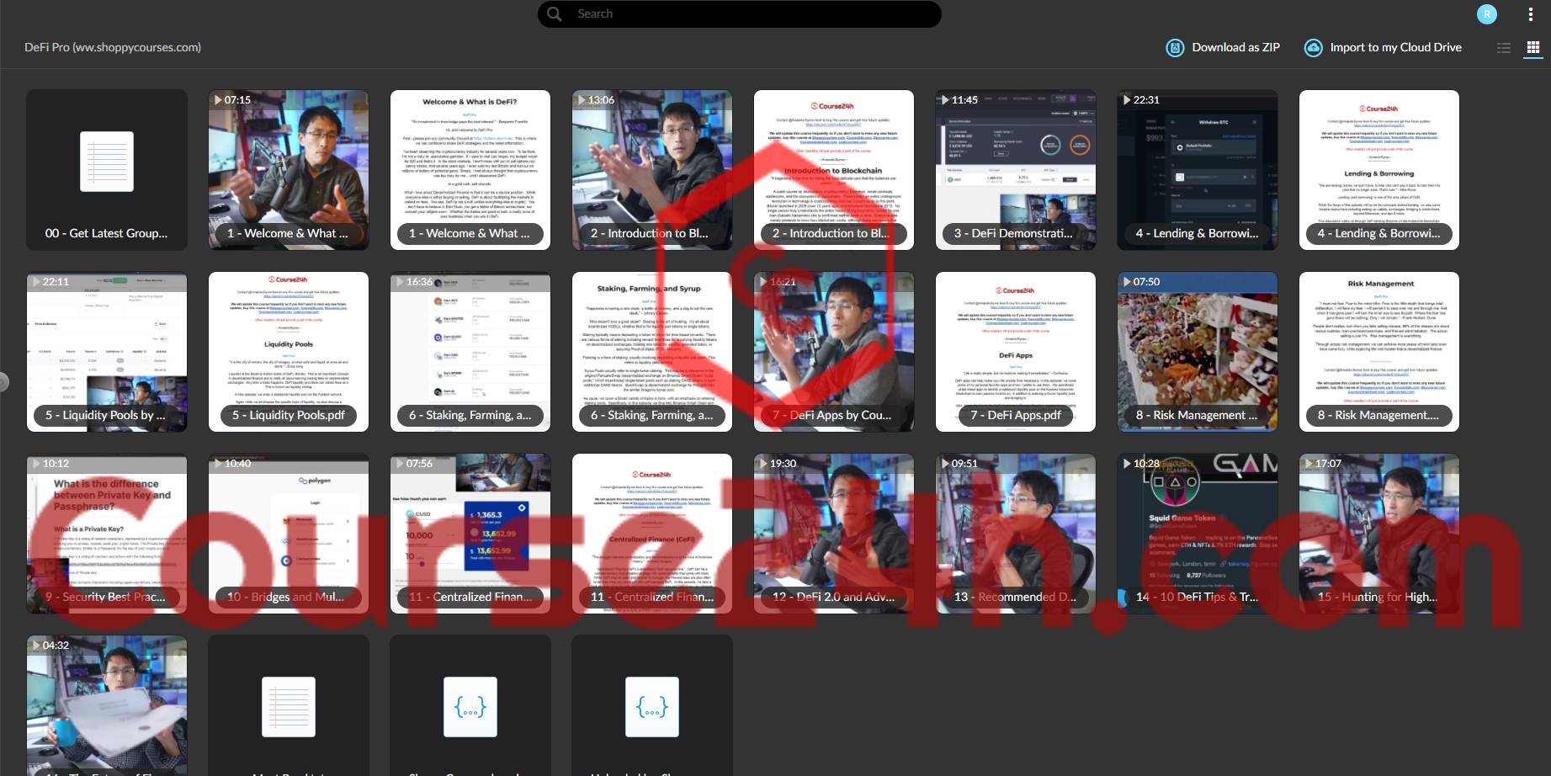The image size is (1551, 776).
Task: Open 5 - Liquidity Pools.pdf document
Action: click(x=289, y=352)
